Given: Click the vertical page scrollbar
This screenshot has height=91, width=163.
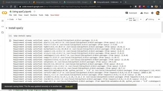Looking at the screenshot, I should coord(162,27).
